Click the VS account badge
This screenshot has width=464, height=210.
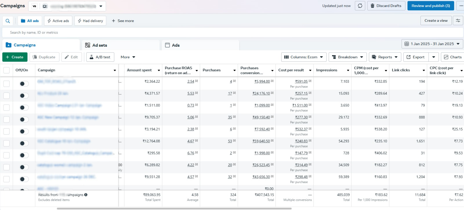click(x=35, y=6)
